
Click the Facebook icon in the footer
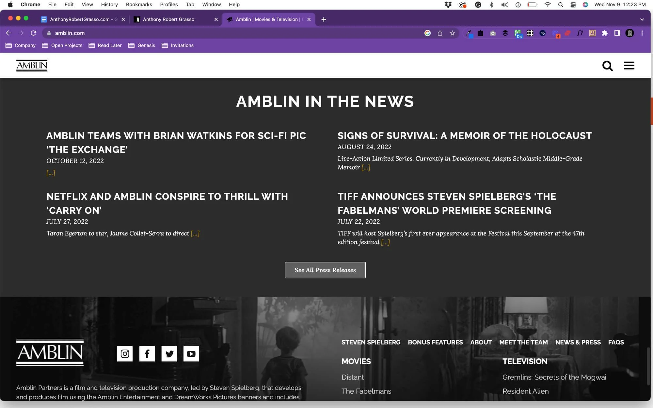click(147, 353)
